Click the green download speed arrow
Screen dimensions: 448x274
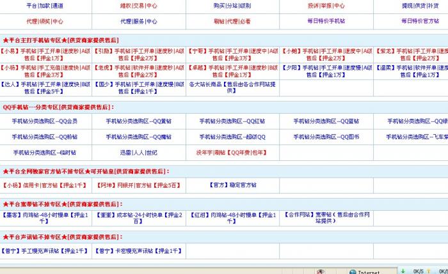click(x=403, y=271)
